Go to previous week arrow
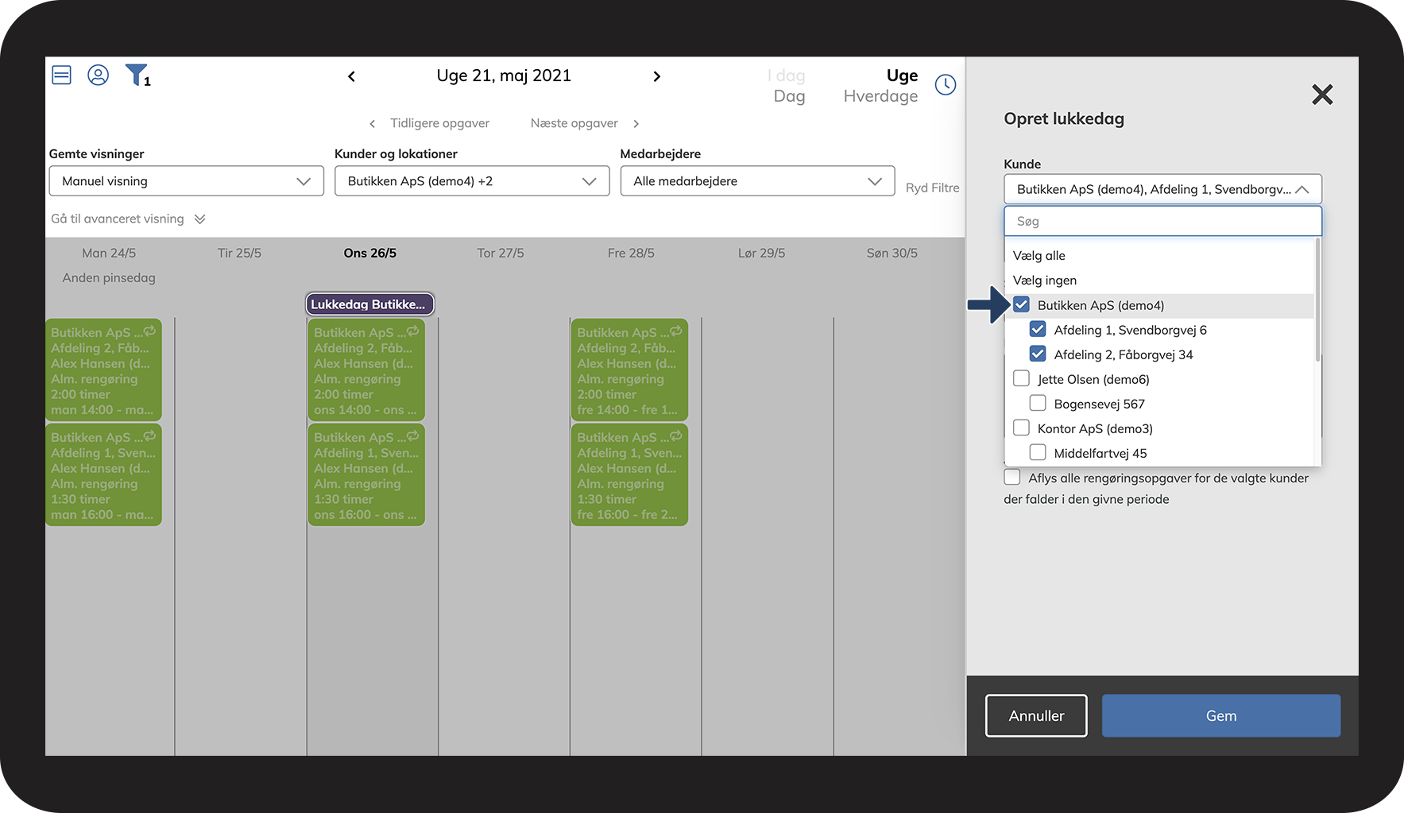 (x=351, y=76)
